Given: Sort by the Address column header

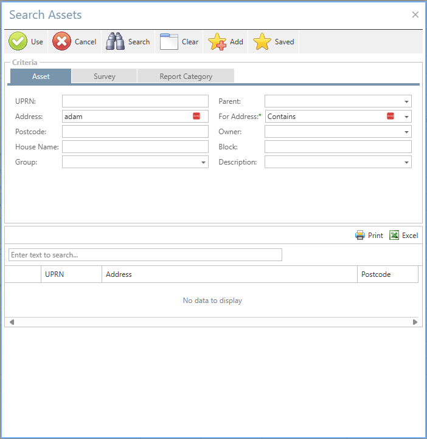Looking at the screenshot, I should coord(229,274).
